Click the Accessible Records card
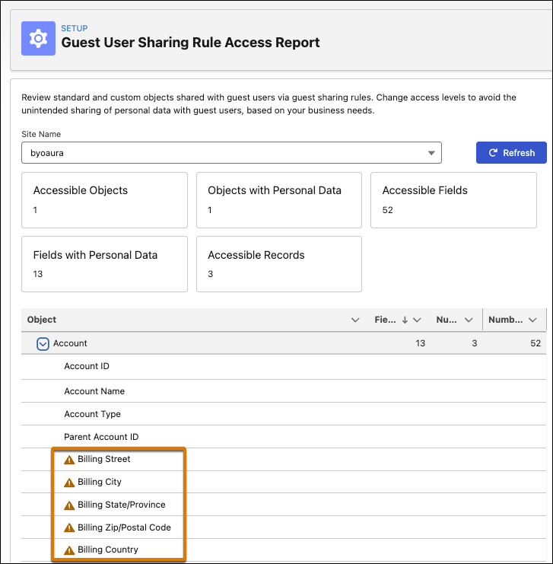This screenshot has height=564, width=553. coord(279,264)
